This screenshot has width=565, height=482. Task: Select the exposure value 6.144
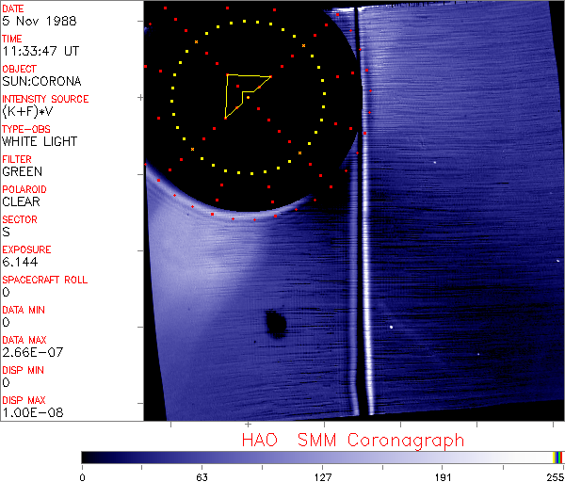coord(20,262)
